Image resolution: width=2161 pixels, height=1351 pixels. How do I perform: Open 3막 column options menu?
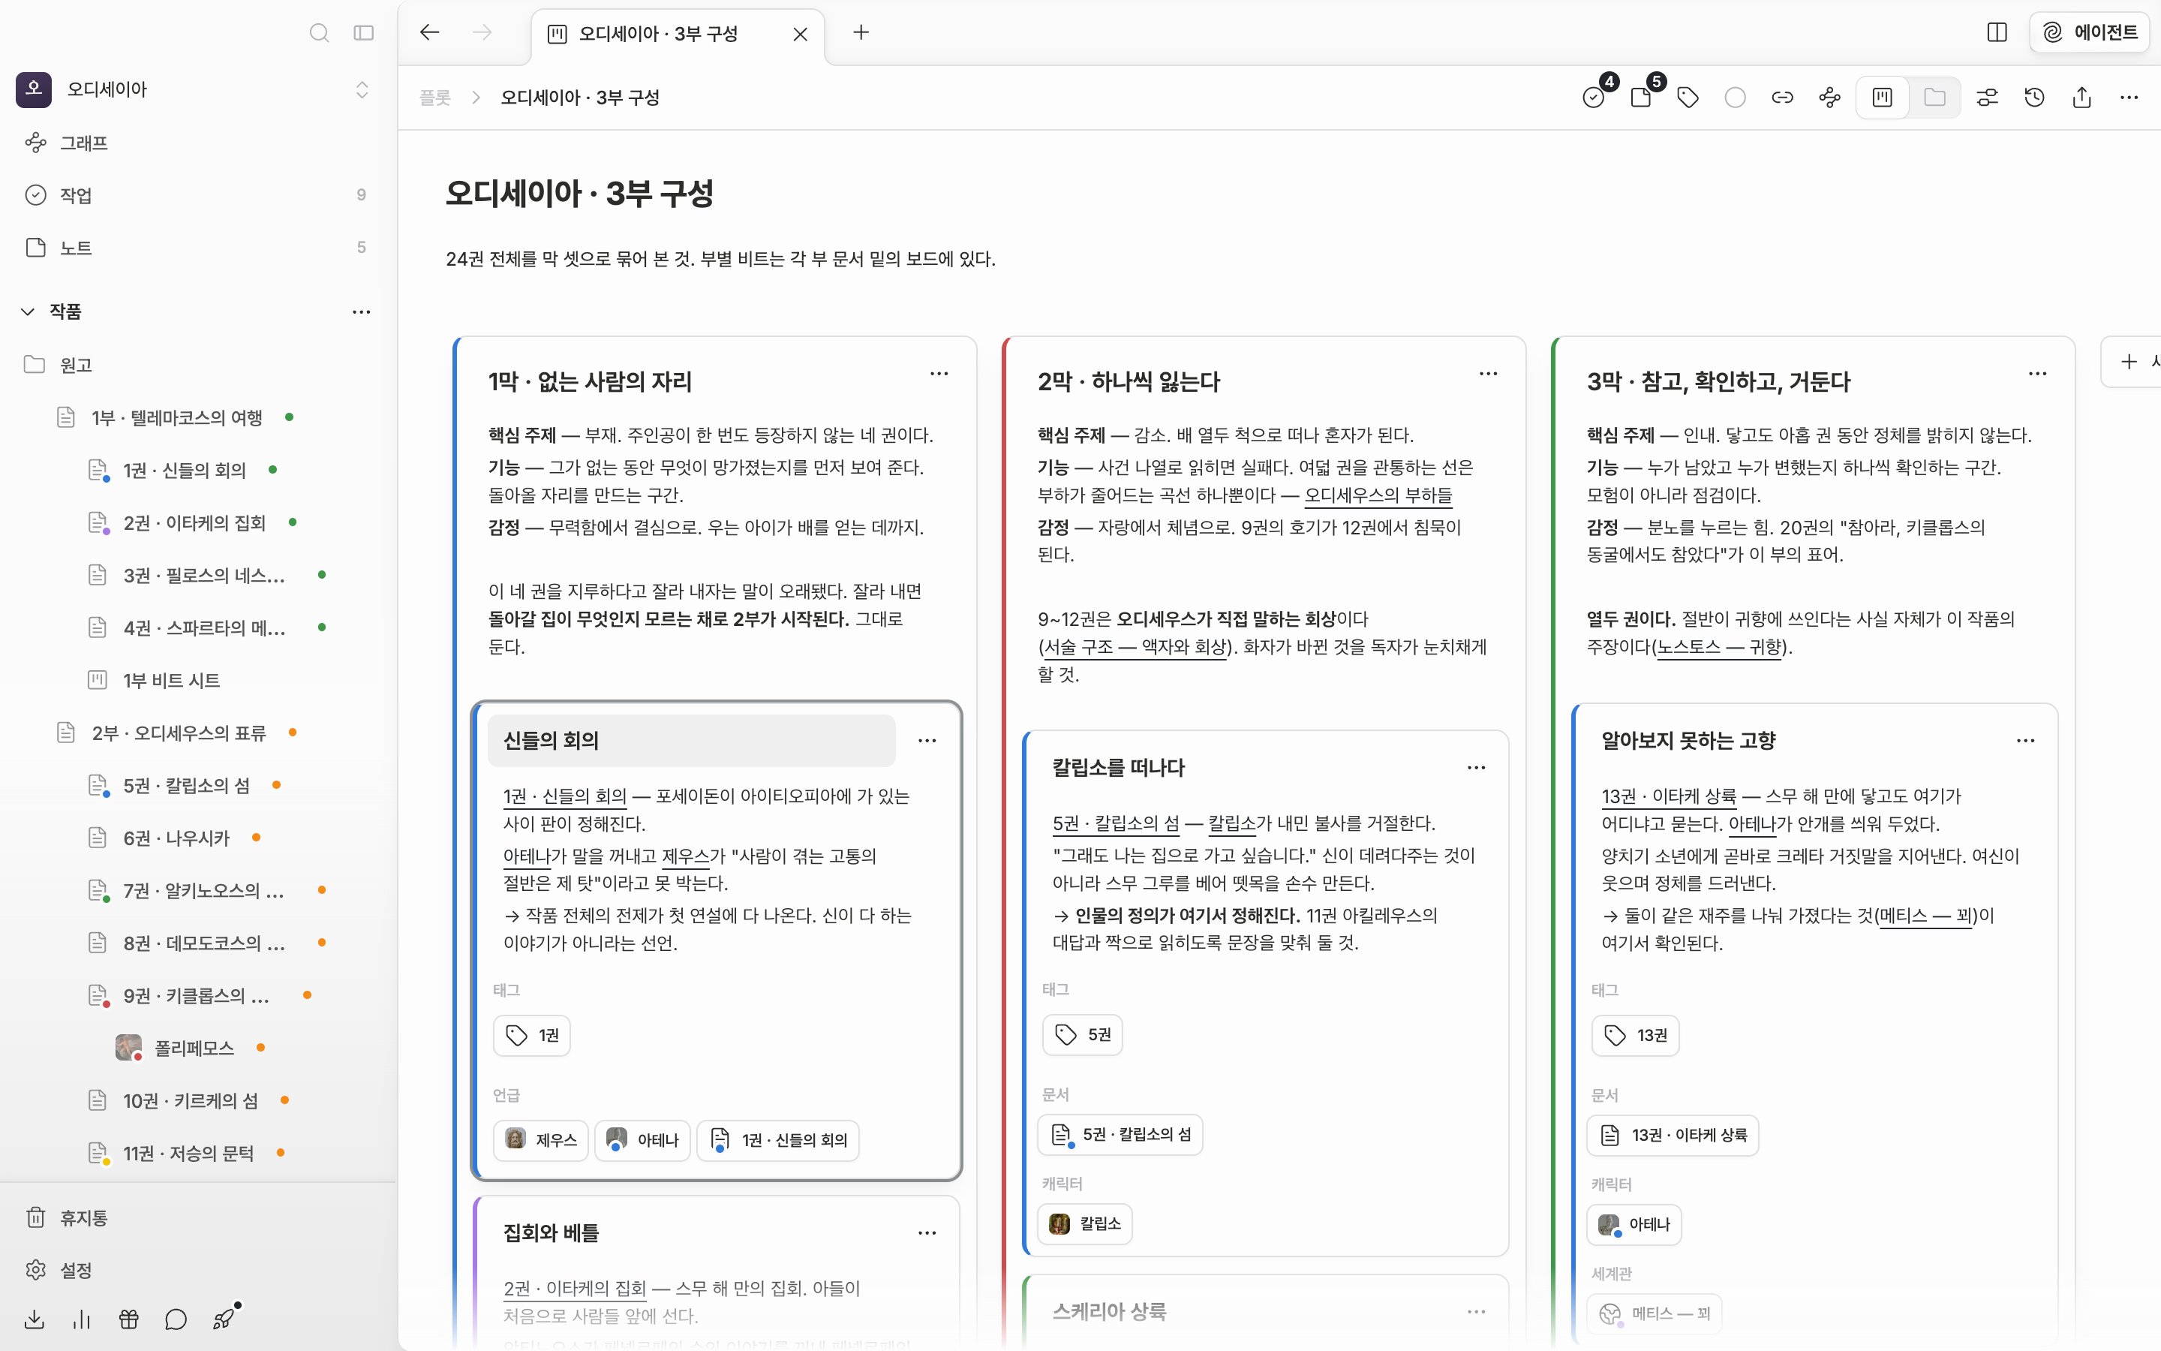pos(2037,374)
